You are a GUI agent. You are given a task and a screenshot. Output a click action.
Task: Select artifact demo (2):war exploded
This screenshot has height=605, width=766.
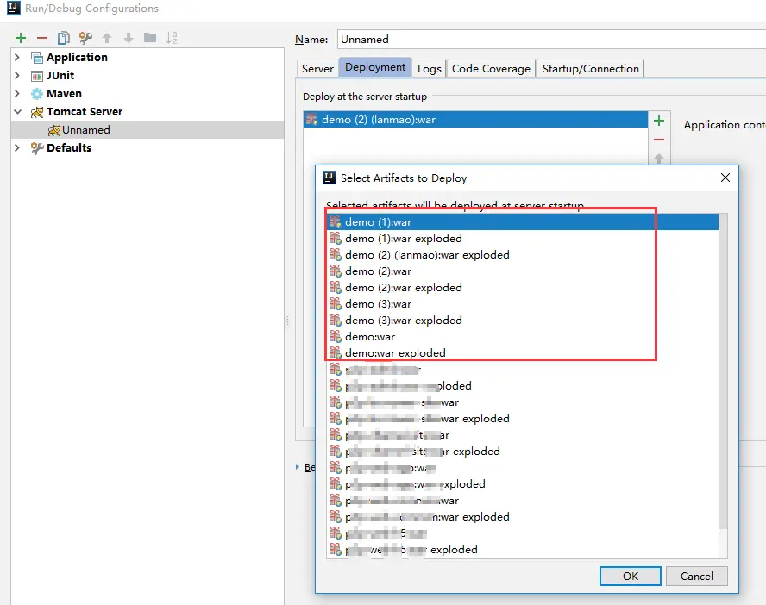[x=522, y=288]
